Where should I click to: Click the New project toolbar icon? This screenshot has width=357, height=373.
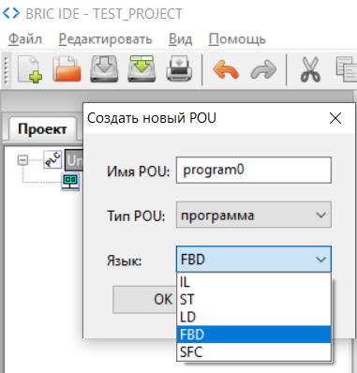pos(30,69)
